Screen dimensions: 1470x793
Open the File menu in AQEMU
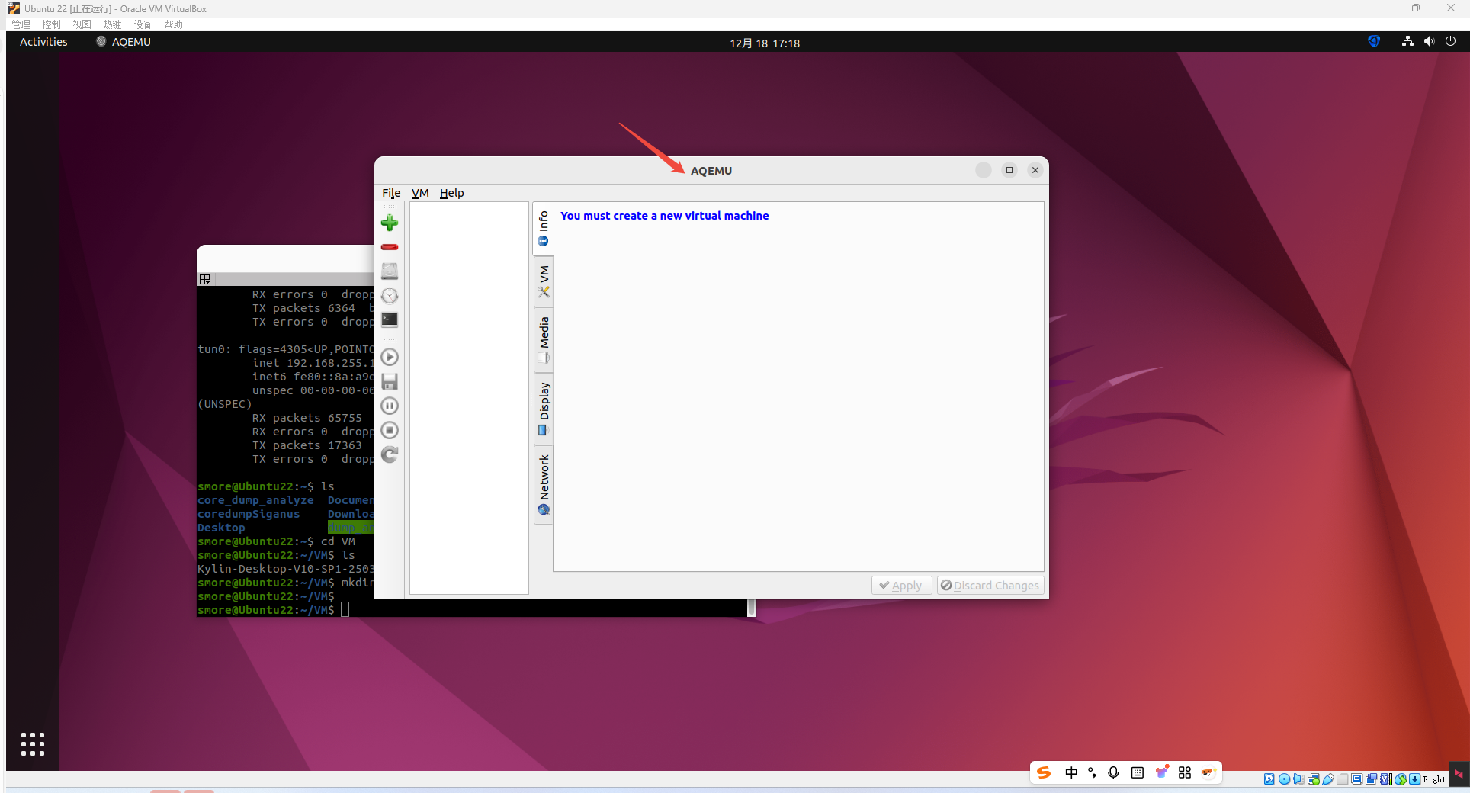[x=391, y=193]
